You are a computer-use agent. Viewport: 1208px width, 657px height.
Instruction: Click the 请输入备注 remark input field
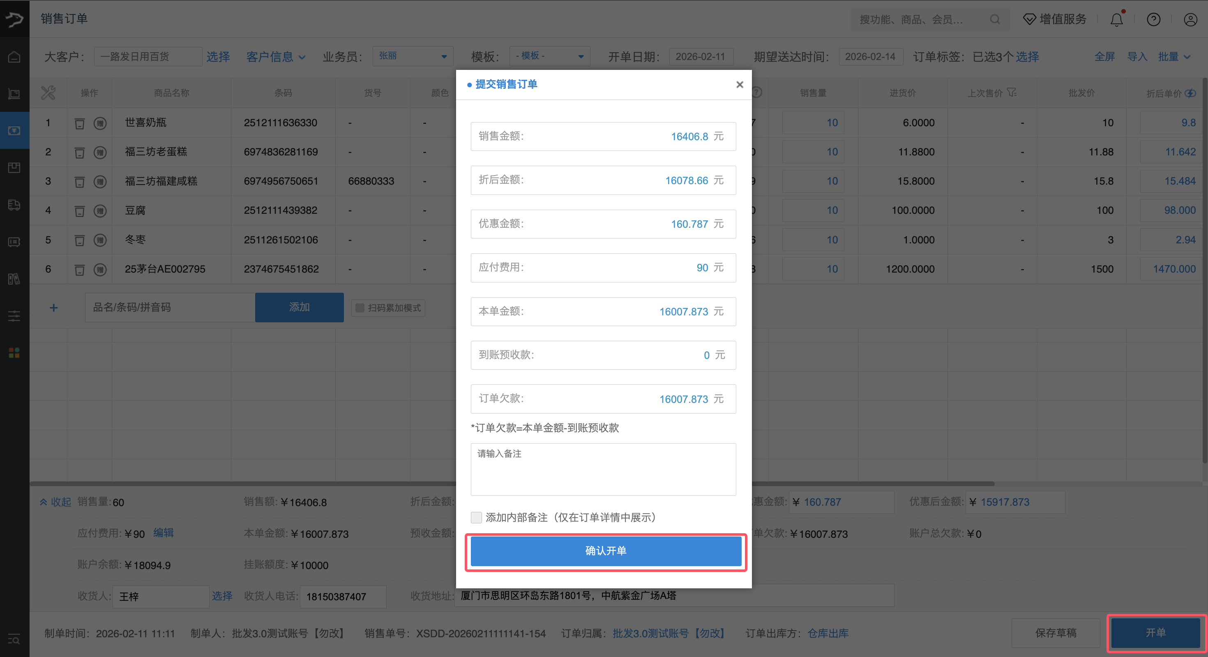[x=604, y=469]
